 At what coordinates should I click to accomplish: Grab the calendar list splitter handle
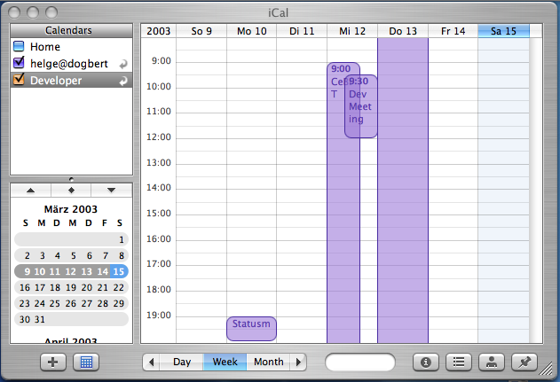[71, 179]
